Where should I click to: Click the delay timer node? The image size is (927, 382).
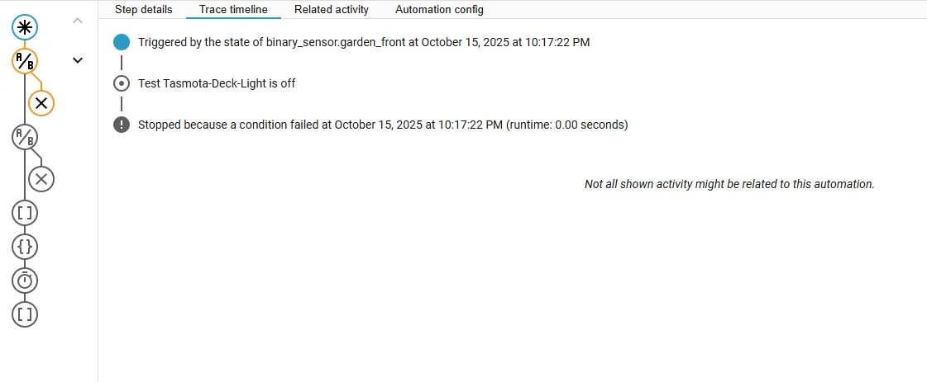point(25,281)
